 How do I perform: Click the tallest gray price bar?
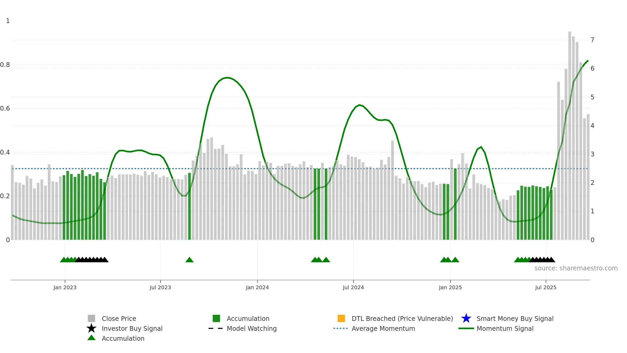570,135
